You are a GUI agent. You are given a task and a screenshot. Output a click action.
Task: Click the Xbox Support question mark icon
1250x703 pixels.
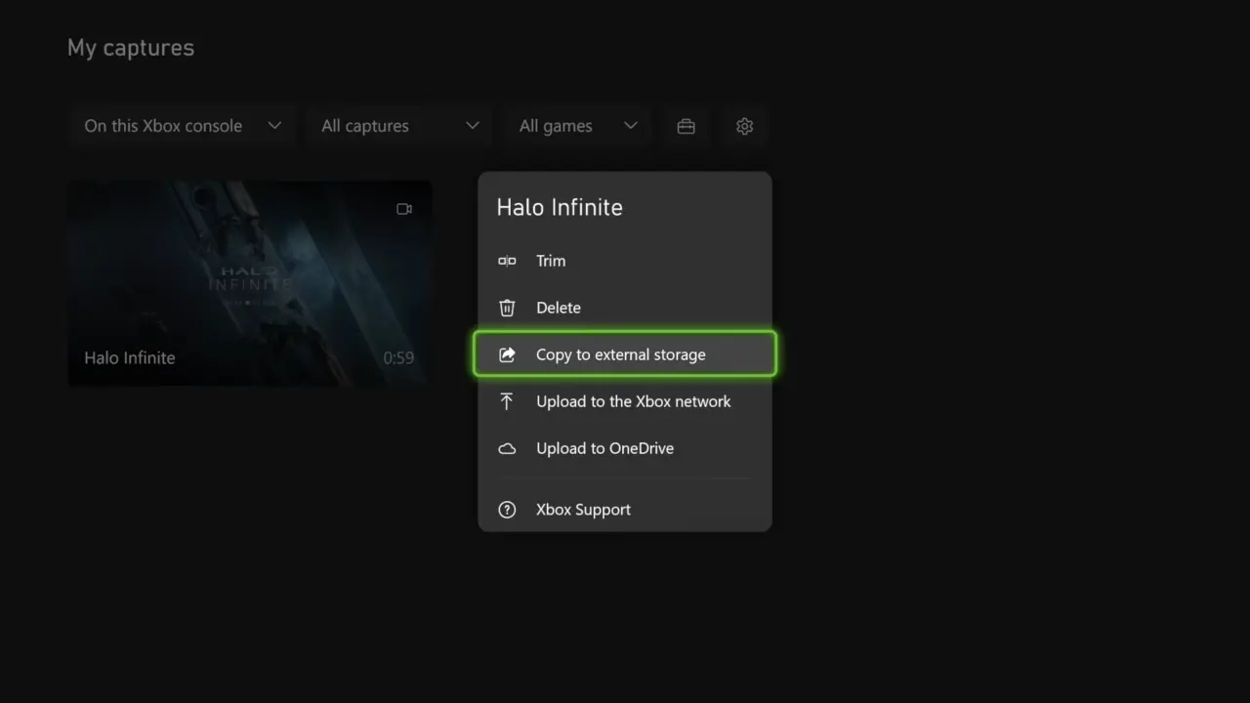507,509
